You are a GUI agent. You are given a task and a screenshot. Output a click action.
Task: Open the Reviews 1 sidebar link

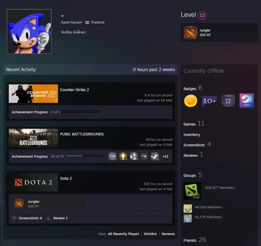point(193,155)
